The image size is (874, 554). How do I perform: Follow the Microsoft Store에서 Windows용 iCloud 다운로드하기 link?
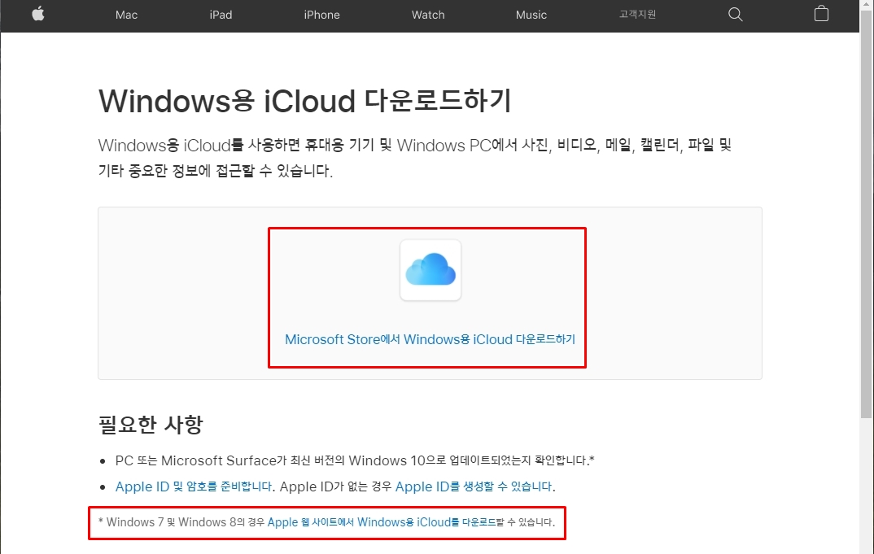tap(430, 339)
